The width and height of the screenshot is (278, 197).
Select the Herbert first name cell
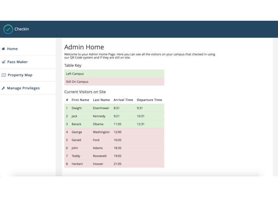77,164
